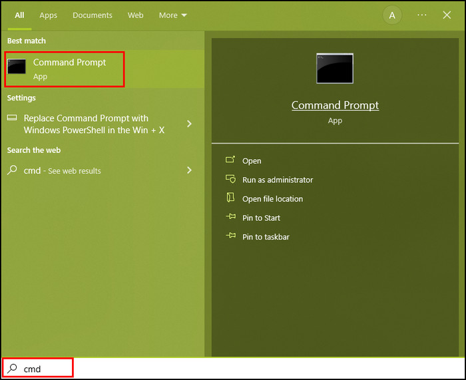The image size is (466, 380).
Task: Click the Run as administrator shield icon
Action: [x=230, y=179]
